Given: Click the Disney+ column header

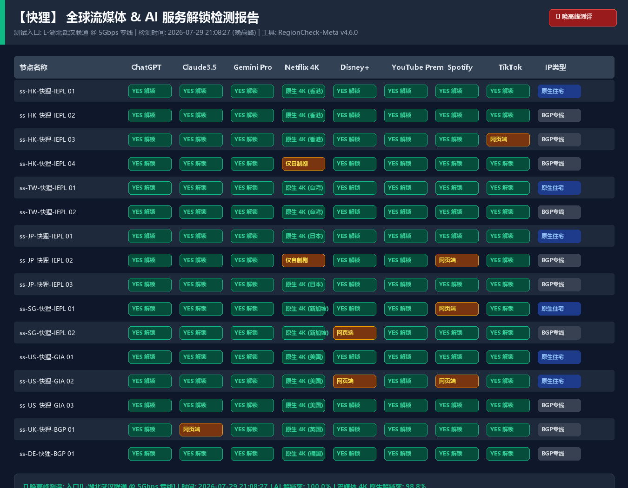Looking at the screenshot, I should pyautogui.click(x=354, y=67).
